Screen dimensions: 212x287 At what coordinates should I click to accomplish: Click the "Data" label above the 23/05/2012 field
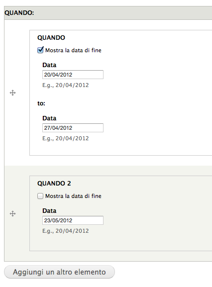point(49,211)
